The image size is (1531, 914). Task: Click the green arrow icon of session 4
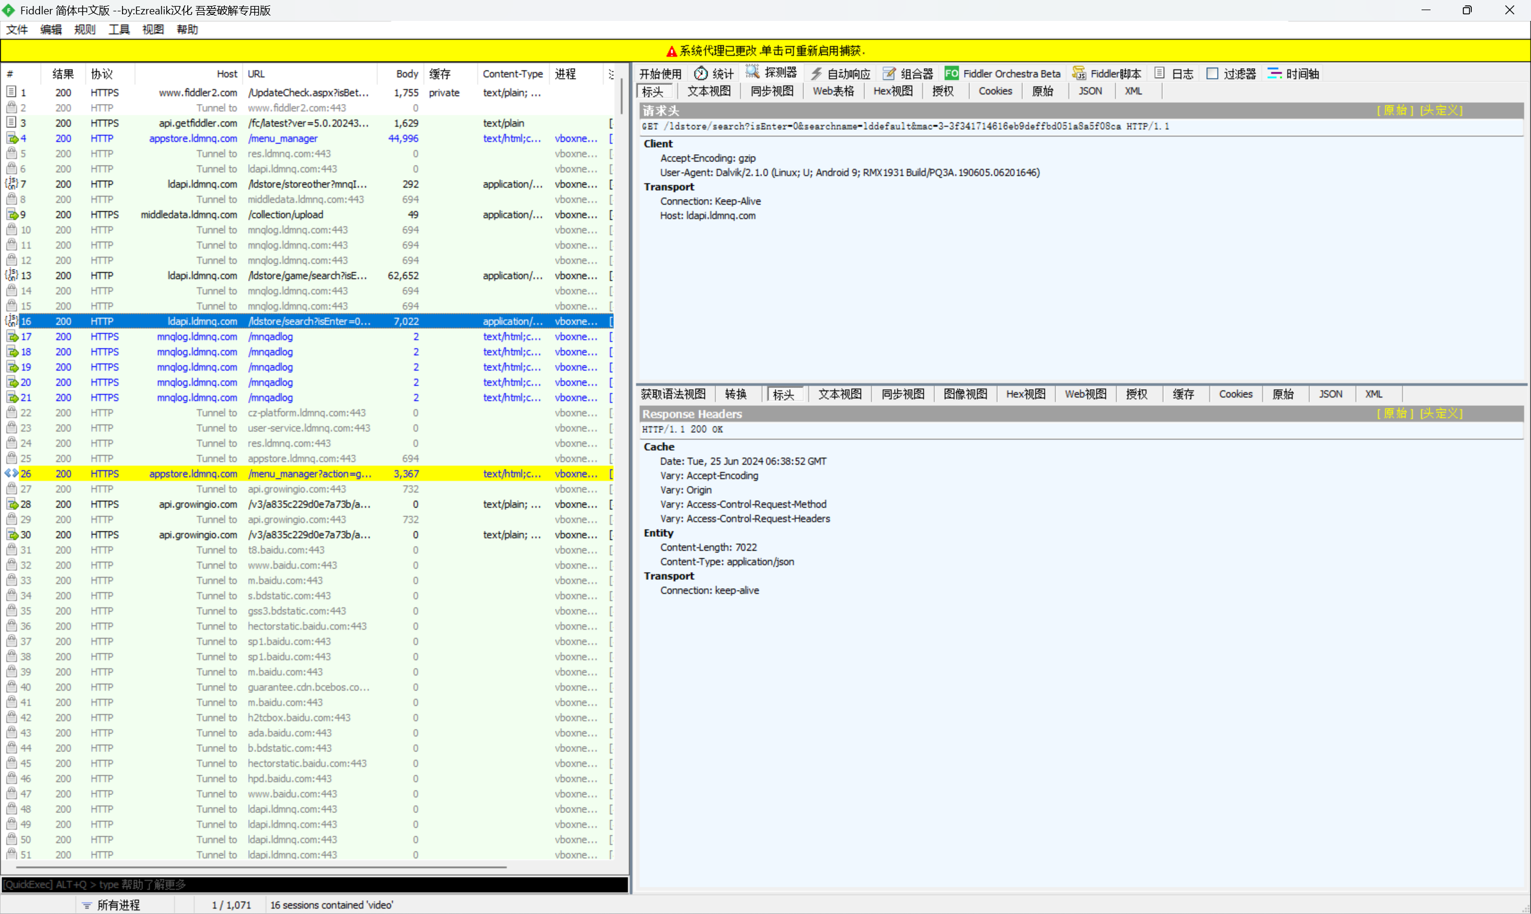13,138
